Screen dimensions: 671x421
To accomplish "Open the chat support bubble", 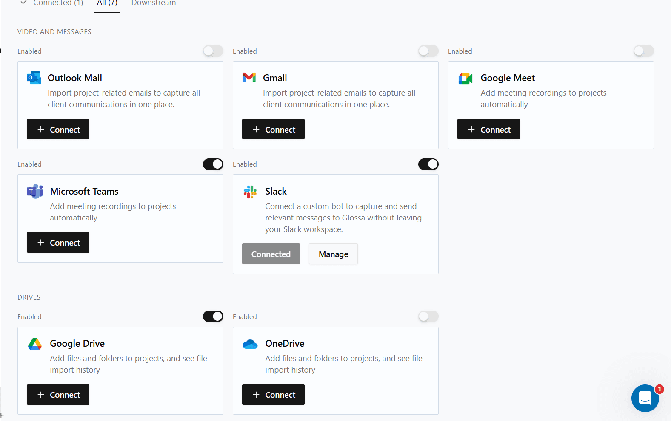I will click(645, 398).
